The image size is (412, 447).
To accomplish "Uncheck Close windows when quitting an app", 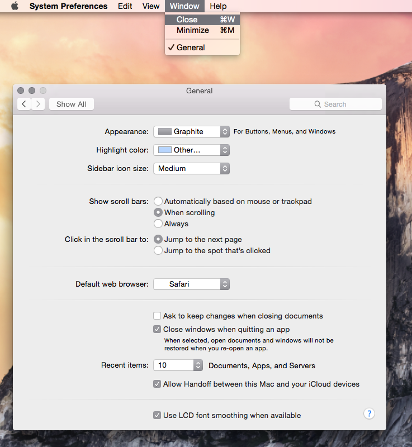I will [157, 329].
